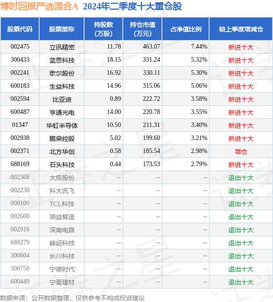Select stock name 峰岹科技
273x302 pixels.
(x=62, y=243)
